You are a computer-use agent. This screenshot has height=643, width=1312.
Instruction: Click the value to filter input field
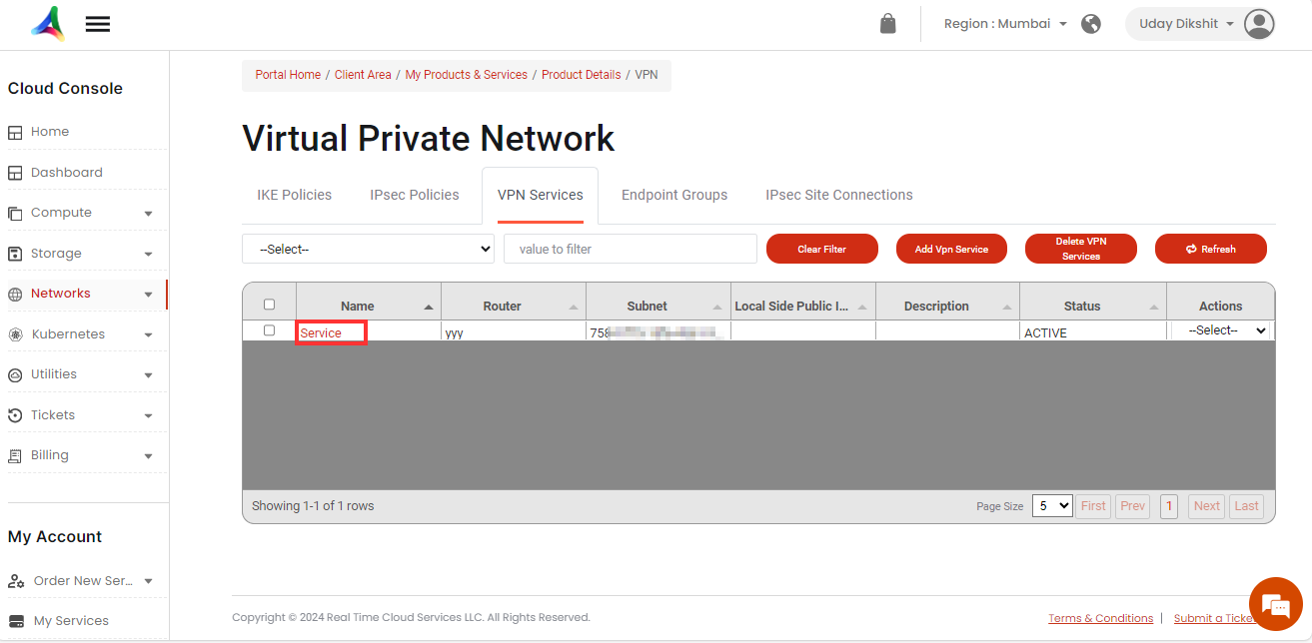pos(630,249)
